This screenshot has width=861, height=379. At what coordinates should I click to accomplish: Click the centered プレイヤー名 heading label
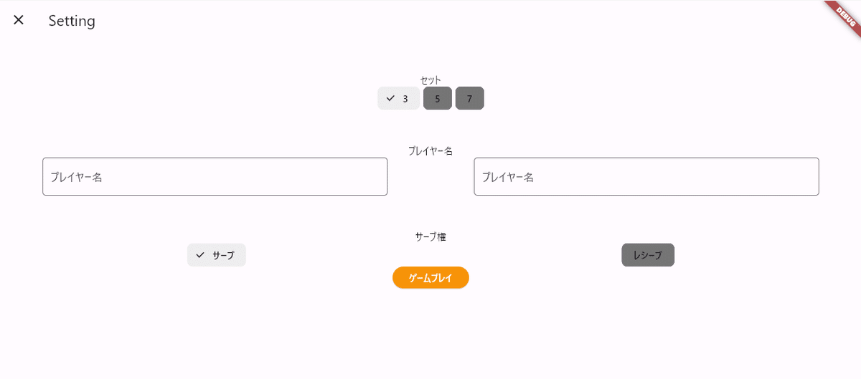pyautogui.click(x=430, y=150)
